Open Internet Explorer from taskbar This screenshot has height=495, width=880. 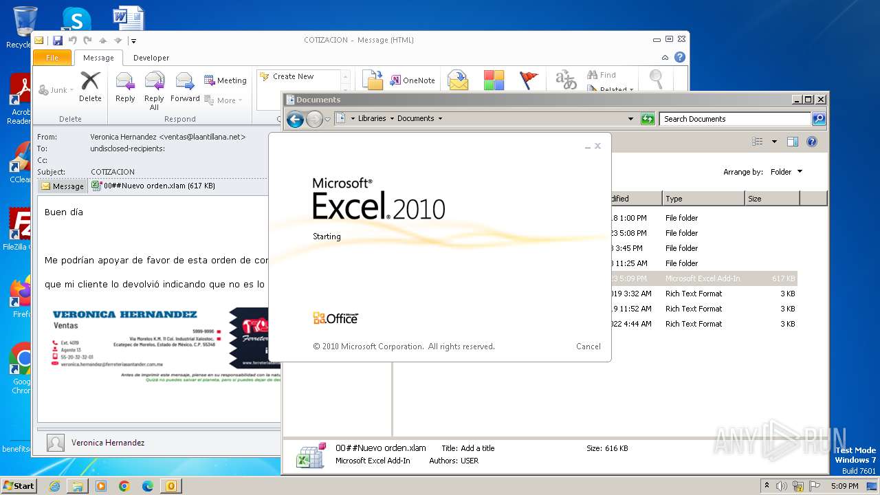(x=54, y=486)
